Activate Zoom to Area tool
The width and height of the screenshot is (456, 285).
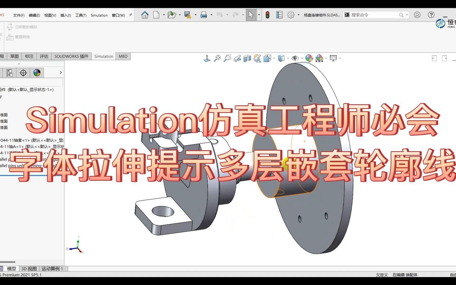click(227, 58)
